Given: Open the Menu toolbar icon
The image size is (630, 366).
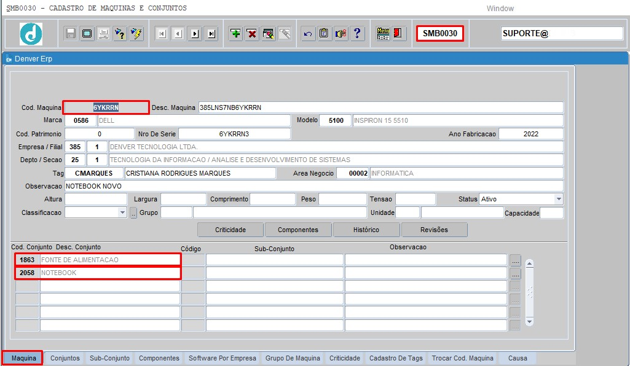Looking at the screenshot, I should pyautogui.click(x=383, y=33).
